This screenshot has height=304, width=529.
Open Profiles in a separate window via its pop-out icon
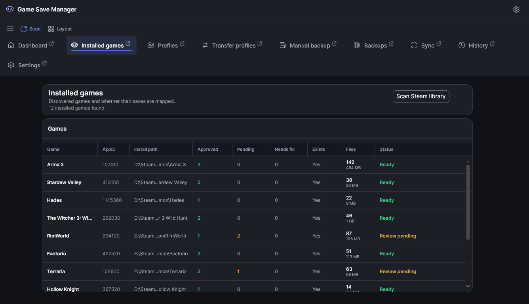[x=182, y=44]
